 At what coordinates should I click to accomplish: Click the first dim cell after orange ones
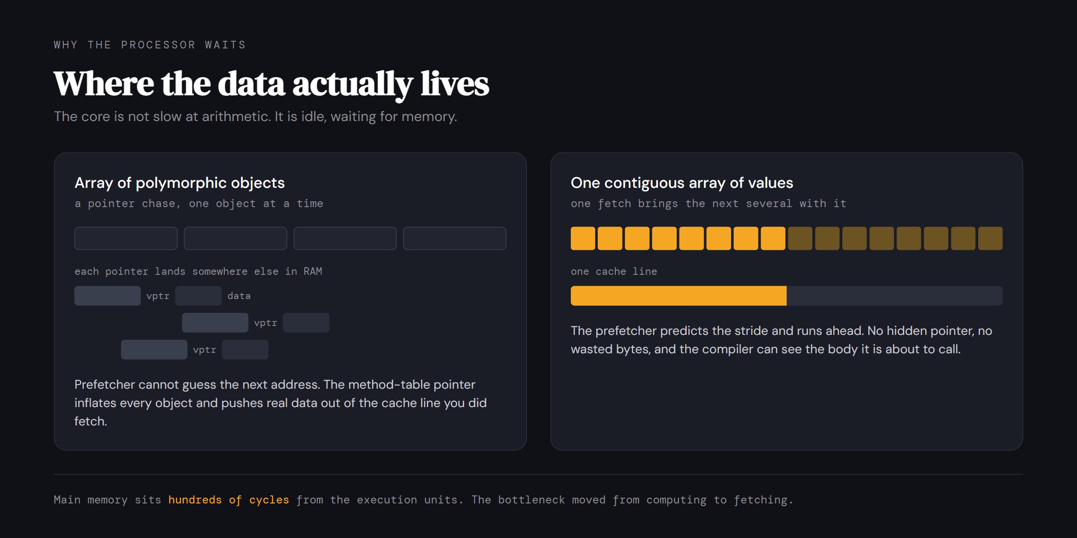tap(800, 238)
